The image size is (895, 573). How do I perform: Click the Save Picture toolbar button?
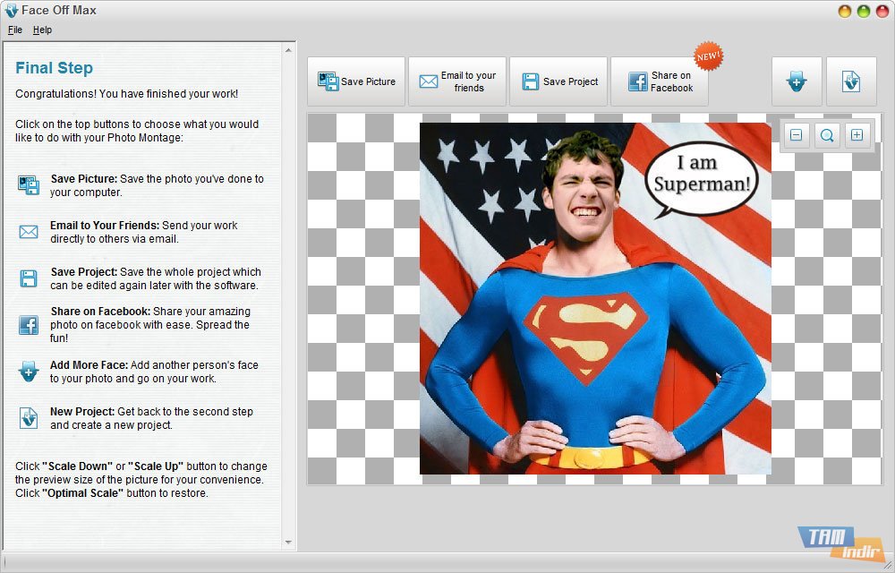pyautogui.click(x=356, y=81)
